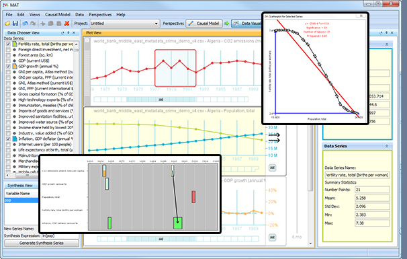This screenshot has width=407, height=259.
Task: Click the save disk toolbar icon
Action: tap(15, 24)
